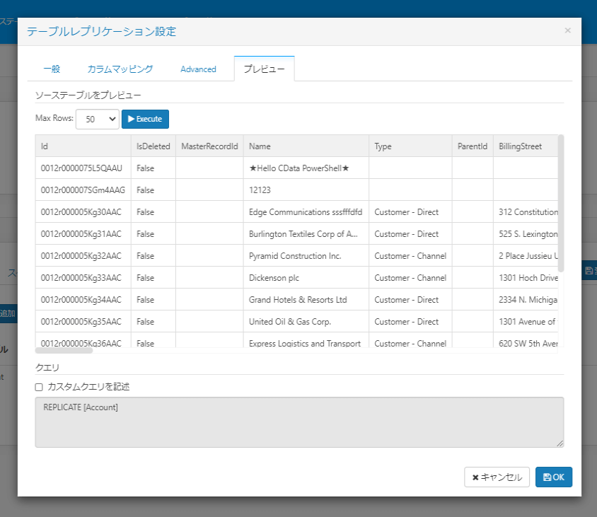Enable the カスタムクエリを記述 checkbox
597x517 pixels.
tap(39, 387)
